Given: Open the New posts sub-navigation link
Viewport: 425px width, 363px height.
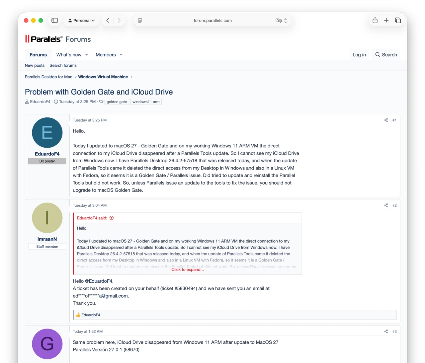Looking at the screenshot, I should tap(35, 65).
